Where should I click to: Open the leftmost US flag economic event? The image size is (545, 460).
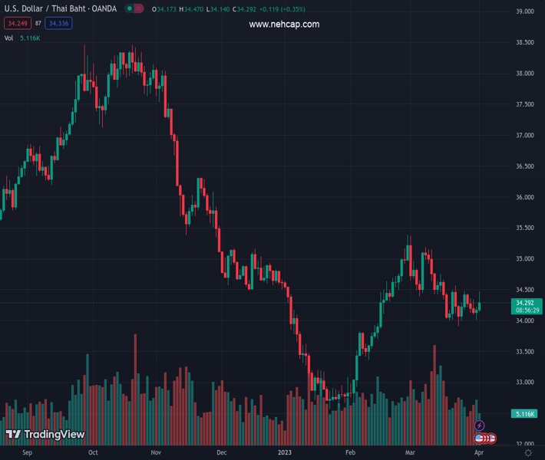[480, 439]
